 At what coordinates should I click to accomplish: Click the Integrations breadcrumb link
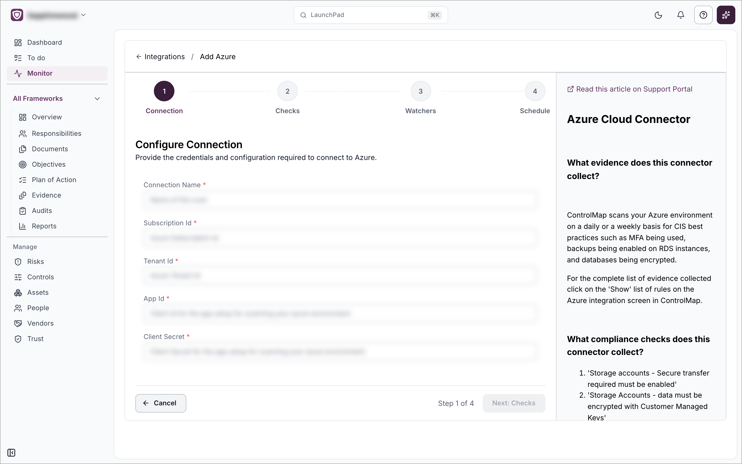tap(165, 57)
